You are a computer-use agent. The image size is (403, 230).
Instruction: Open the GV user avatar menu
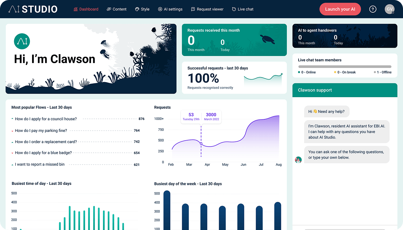390,9
